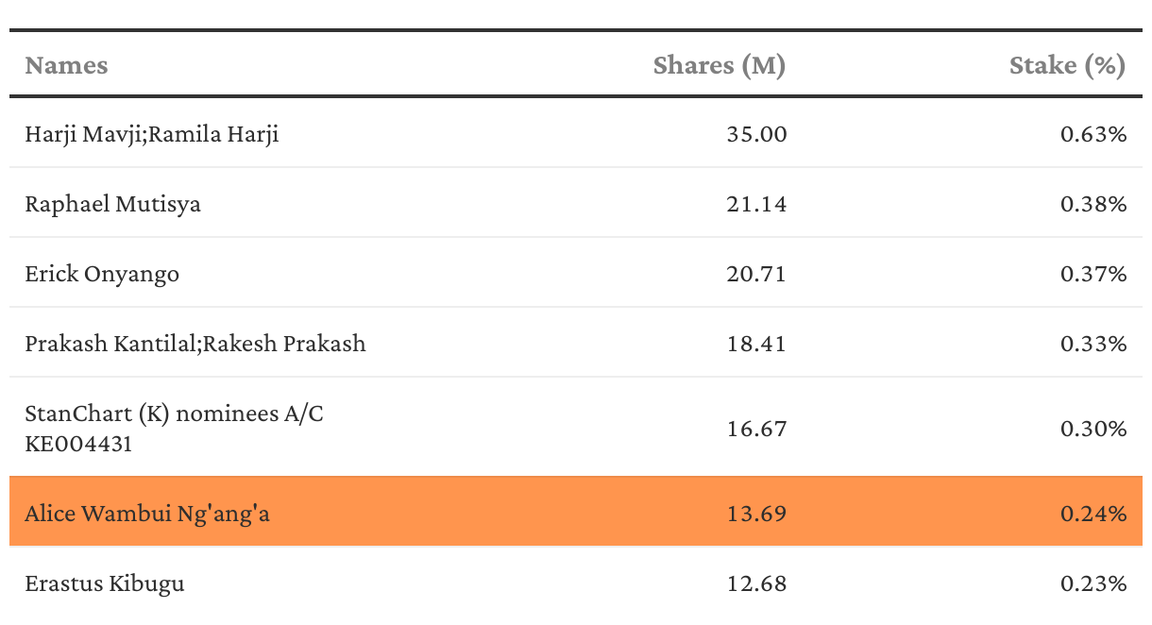Click the 35.00 shares value
This screenshot has height=625, width=1152.
click(756, 134)
